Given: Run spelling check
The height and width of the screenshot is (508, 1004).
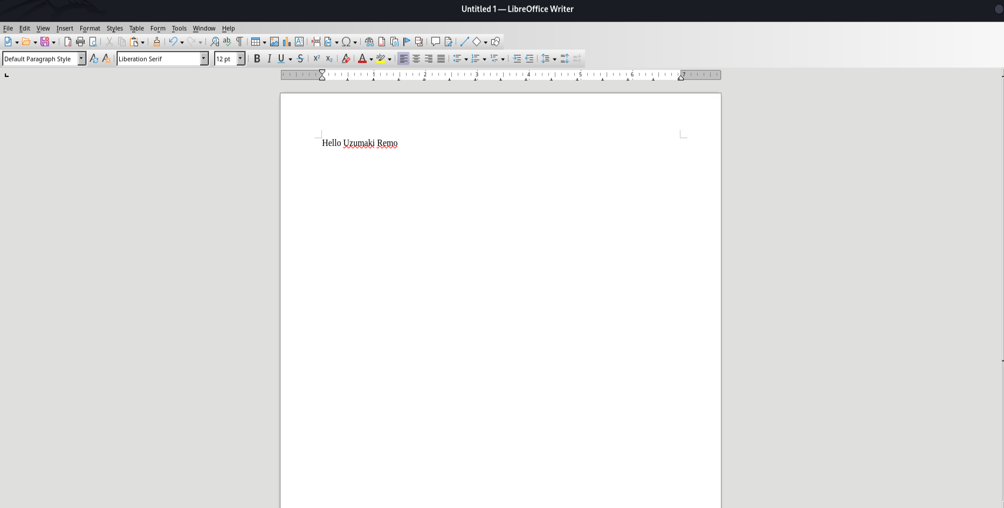Looking at the screenshot, I should [227, 41].
